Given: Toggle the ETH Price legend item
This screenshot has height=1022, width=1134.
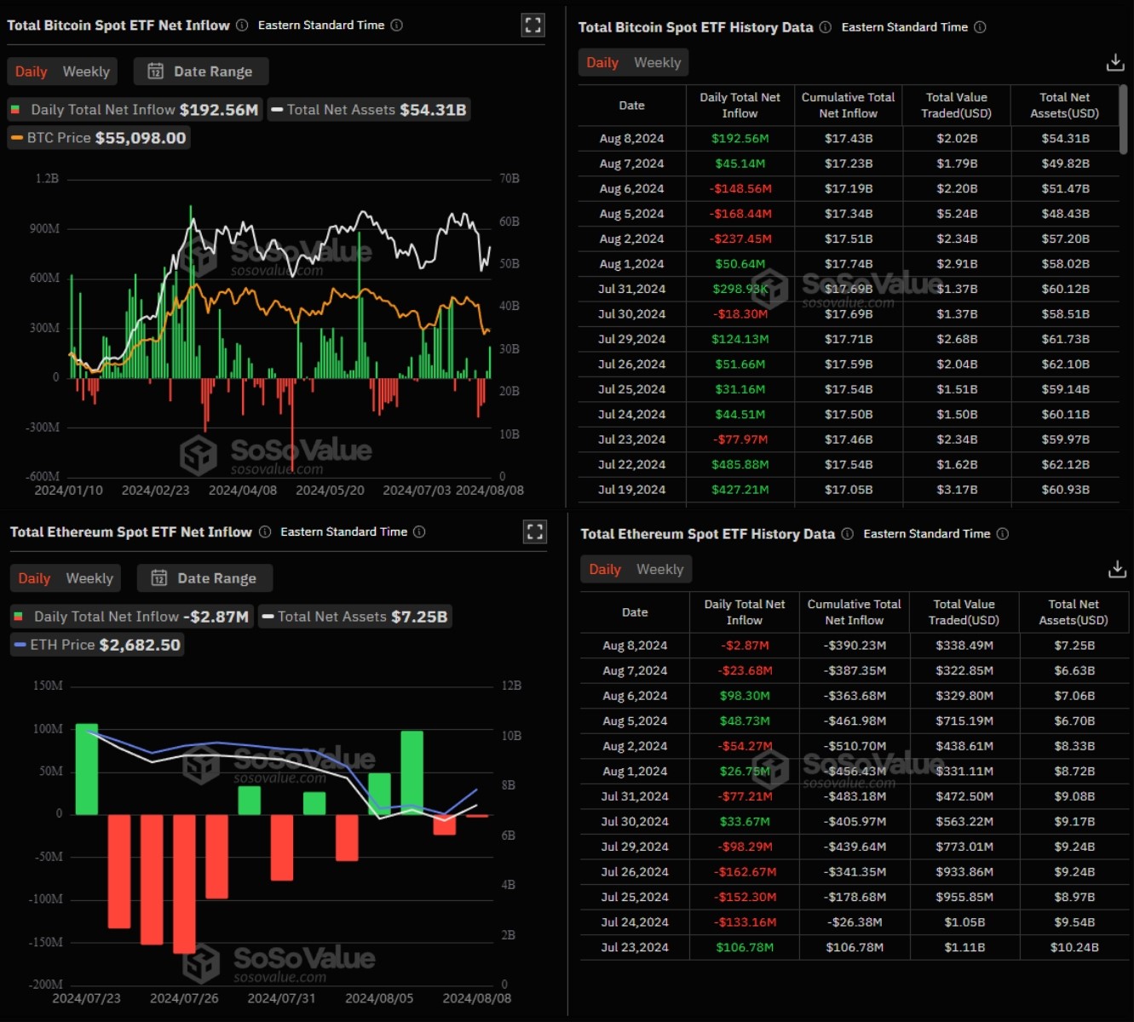Looking at the screenshot, I should (95, 645).
